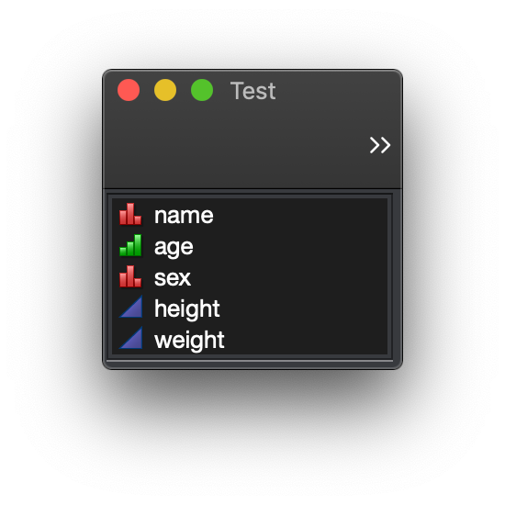Click the red nominal icon beside name
Screen dimensions: 505x505
130,214
